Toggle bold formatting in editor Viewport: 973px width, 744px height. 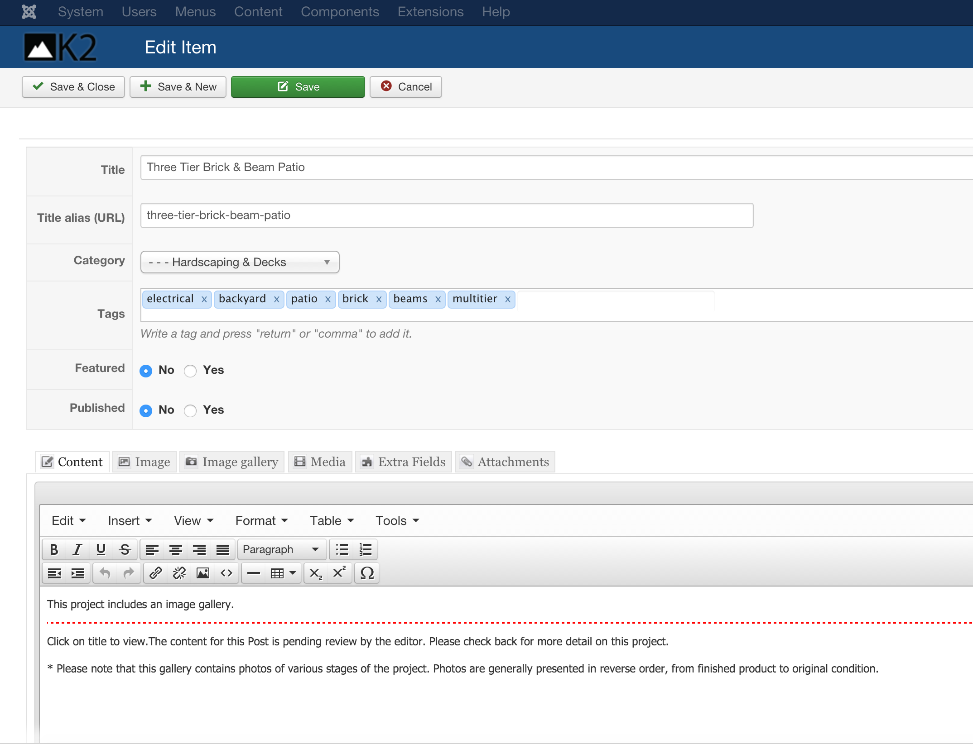(54, 549)
